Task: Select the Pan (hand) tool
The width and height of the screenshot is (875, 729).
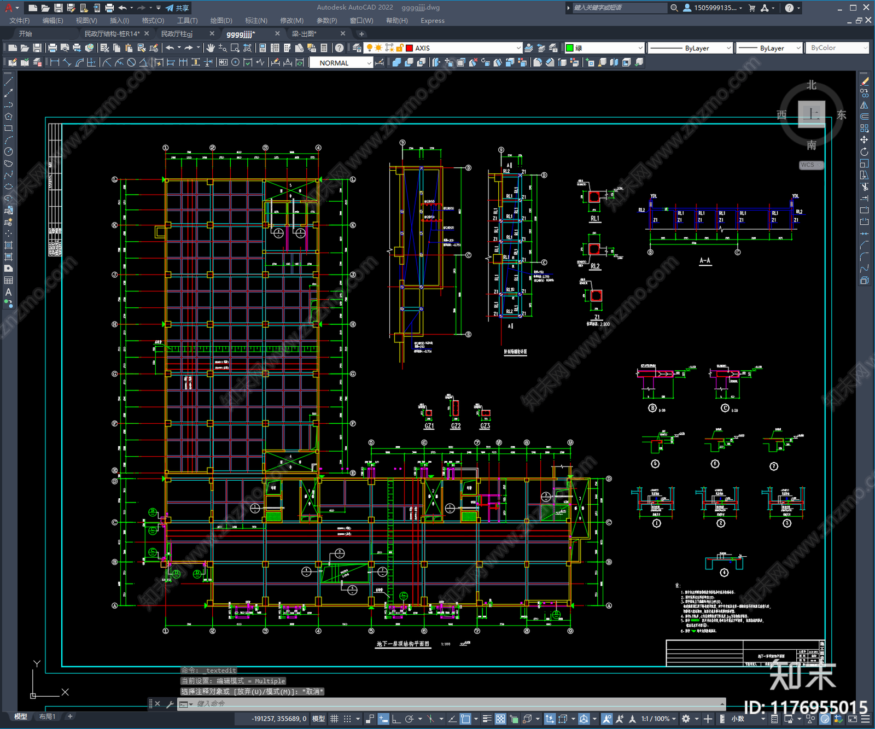Action: pos(211,48)
